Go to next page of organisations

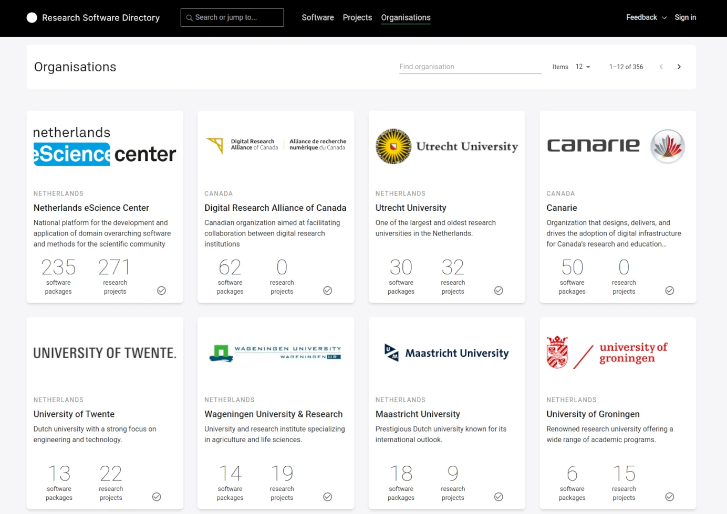[679, 67]
